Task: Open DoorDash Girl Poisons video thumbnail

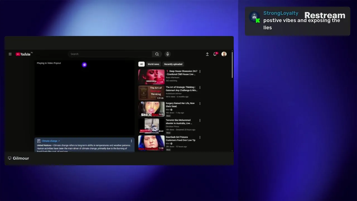Action: click(151, 143)
